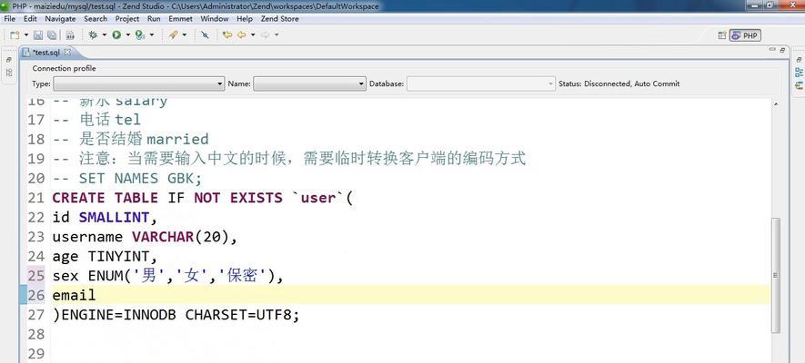The width and height of the screenshot is (805, 363).
Task: Open the Search tool dropdown arrow
Action: (185, 34)
